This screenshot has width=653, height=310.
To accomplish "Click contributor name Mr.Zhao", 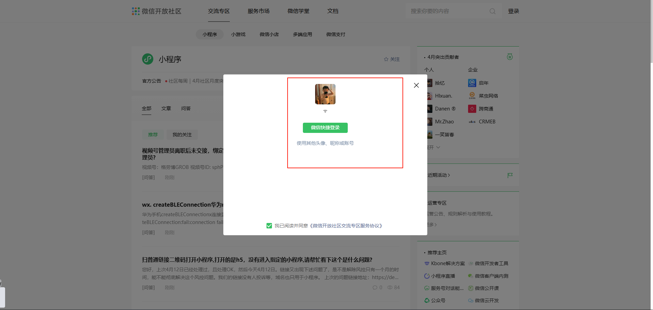I will (444, 122).
